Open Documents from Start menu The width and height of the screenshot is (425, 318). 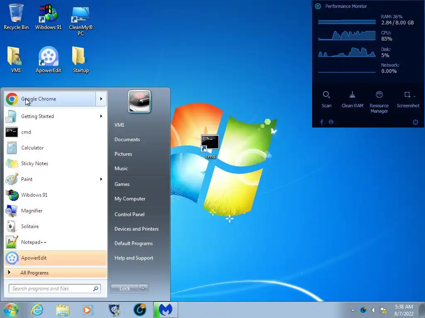[127, 140]
